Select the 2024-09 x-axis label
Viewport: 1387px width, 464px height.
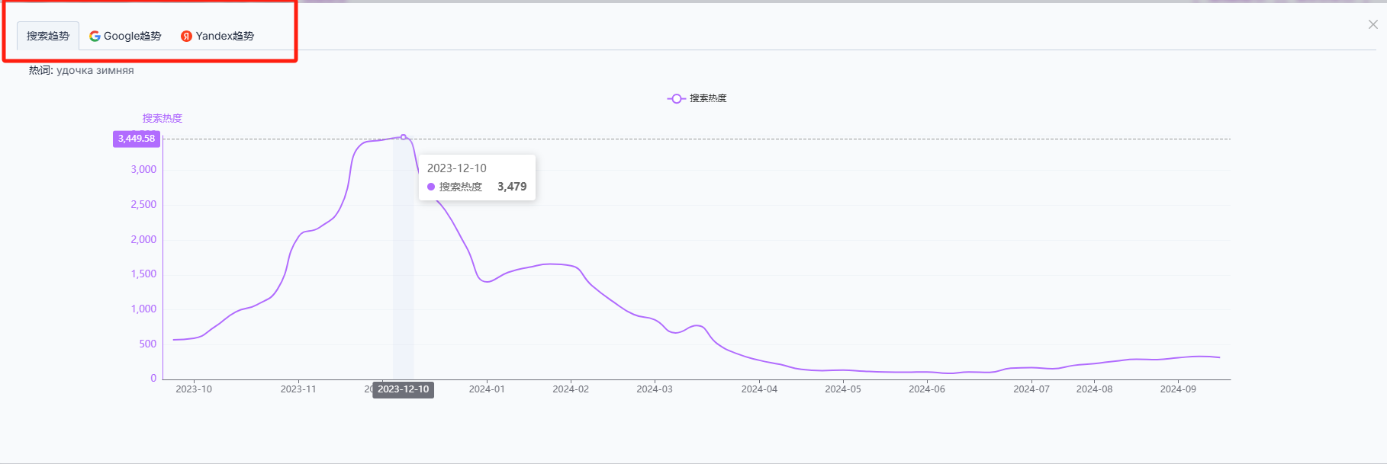(x=1178, y=389)
